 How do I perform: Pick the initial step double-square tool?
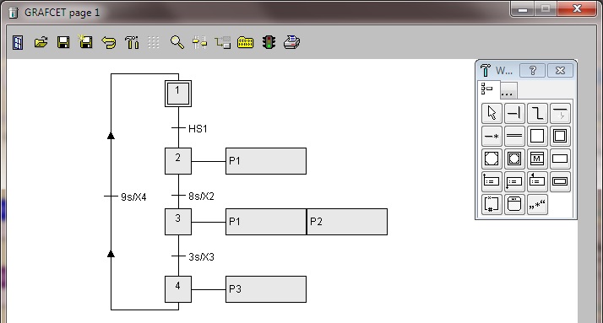560,136
